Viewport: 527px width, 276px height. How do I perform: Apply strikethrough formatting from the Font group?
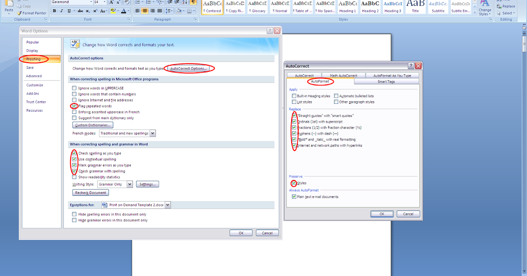pyautogui.click(x=79, y=10)
